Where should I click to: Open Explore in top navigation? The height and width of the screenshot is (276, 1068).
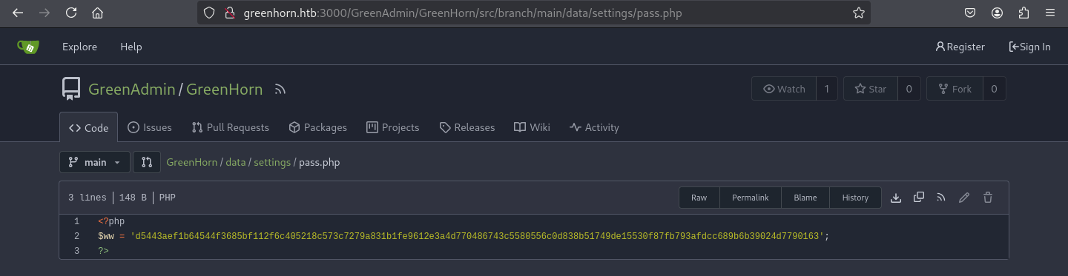(x=79, y=47)
